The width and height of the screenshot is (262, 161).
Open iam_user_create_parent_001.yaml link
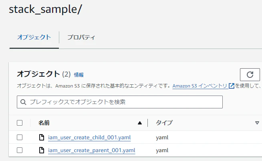pos(92,151)
